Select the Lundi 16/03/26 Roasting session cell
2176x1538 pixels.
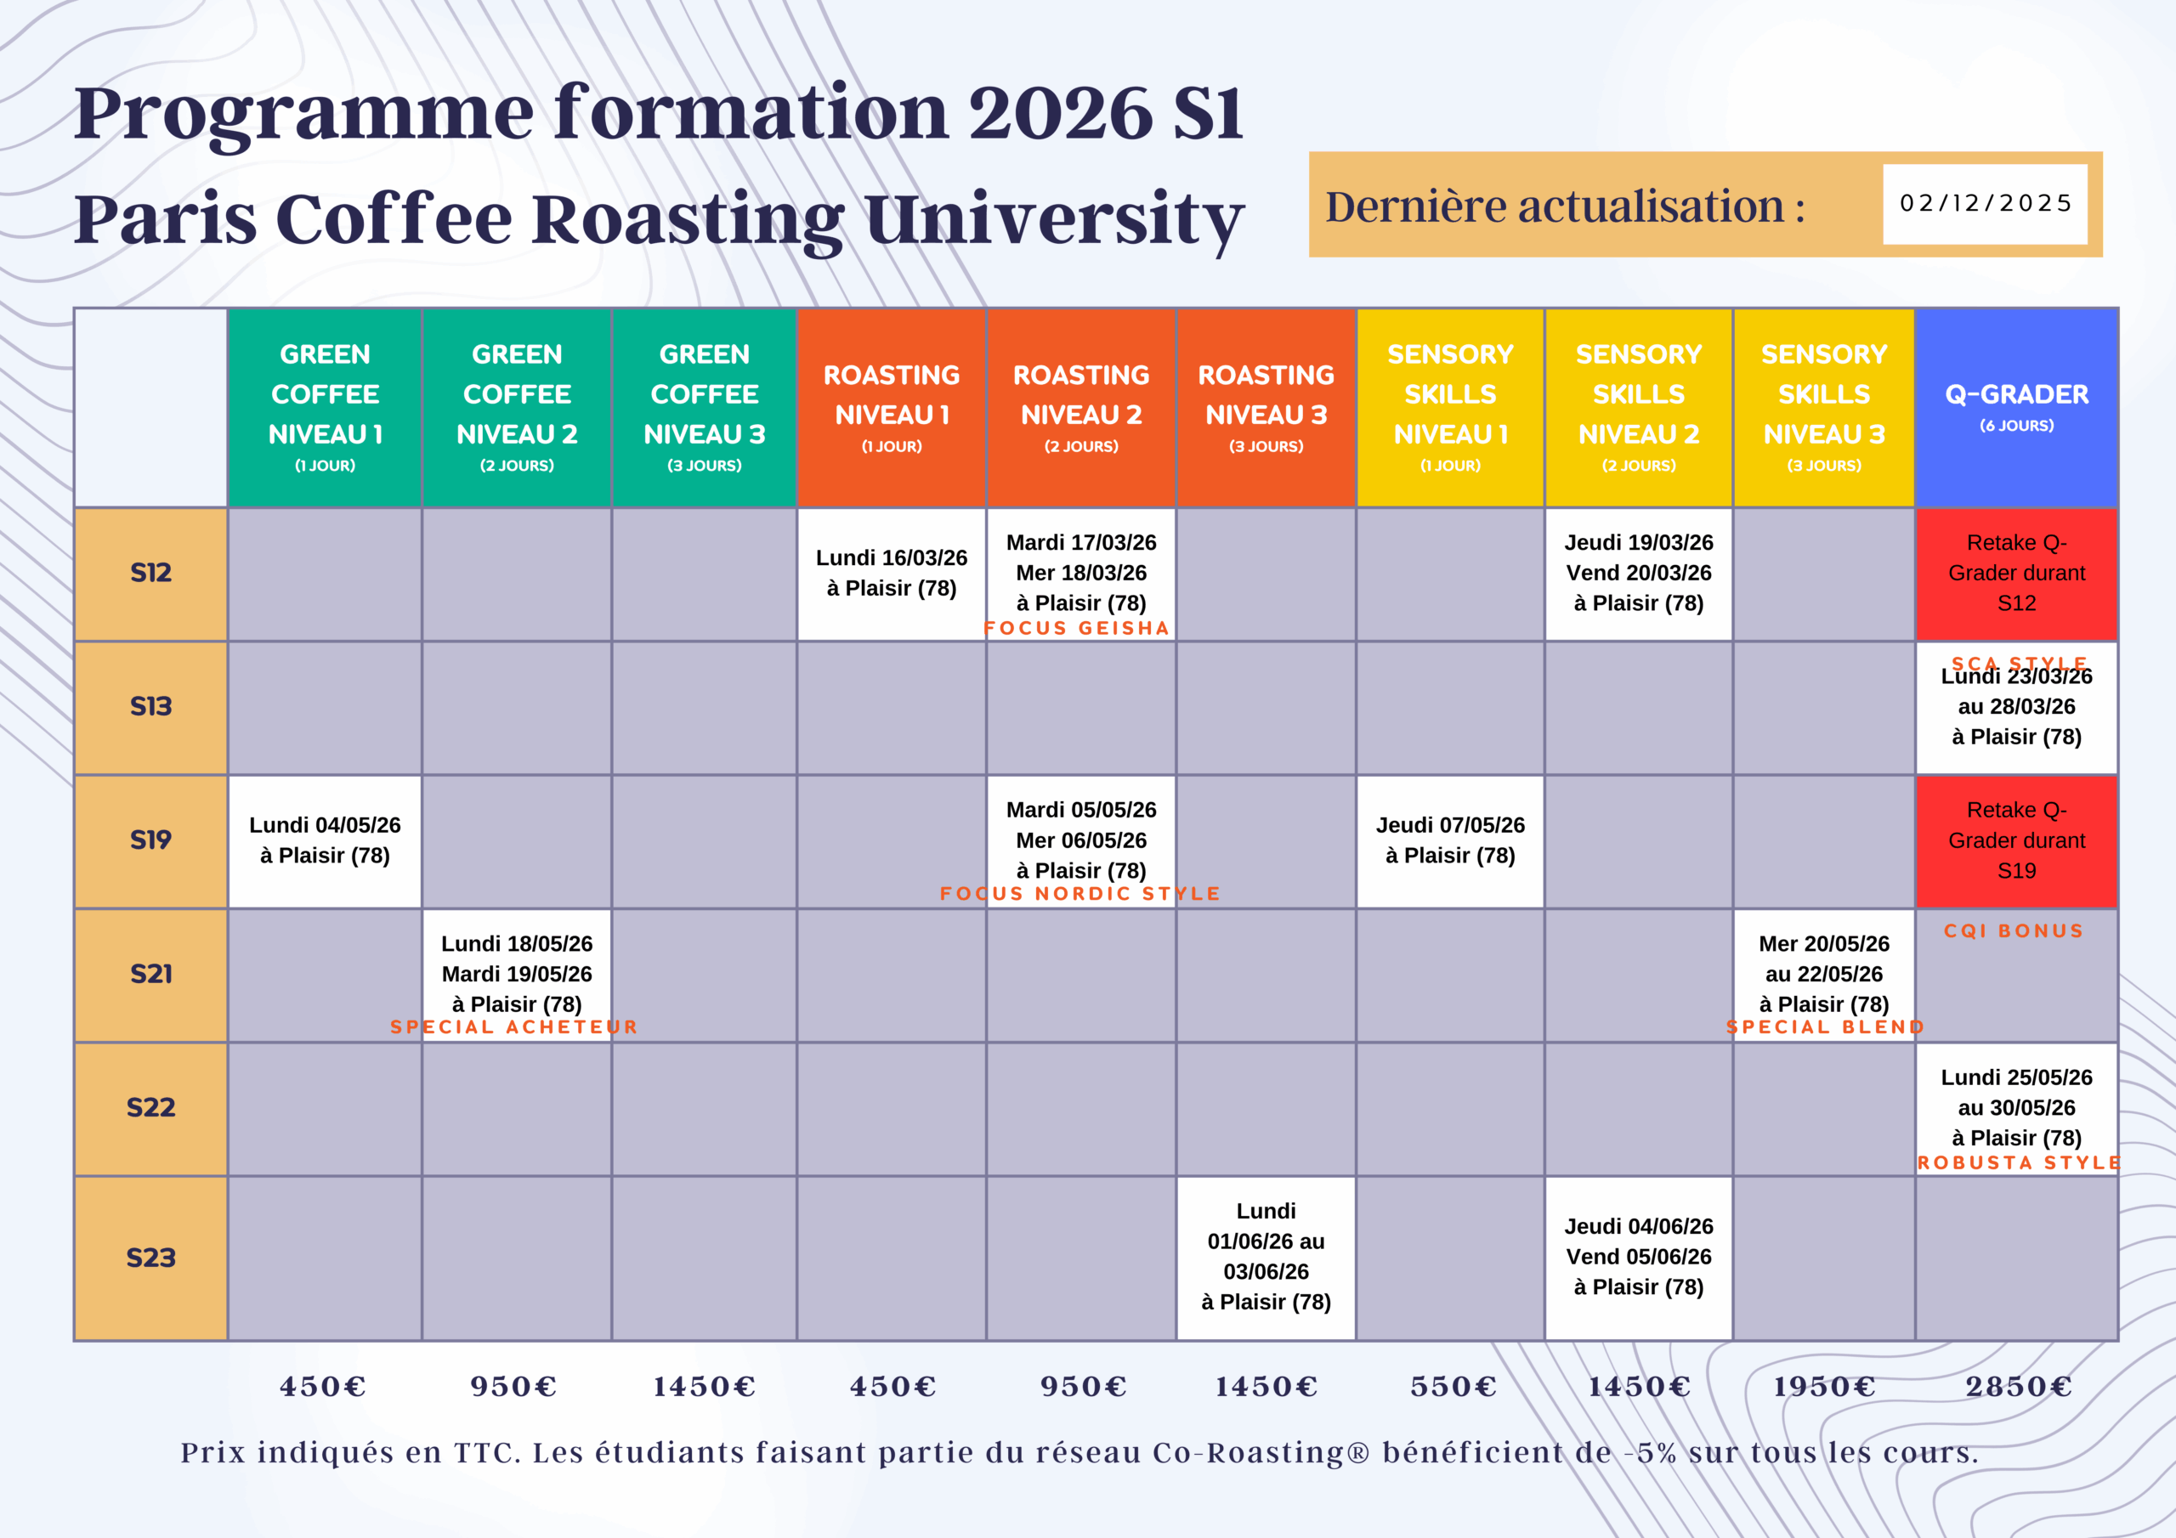tap(892, 574)
